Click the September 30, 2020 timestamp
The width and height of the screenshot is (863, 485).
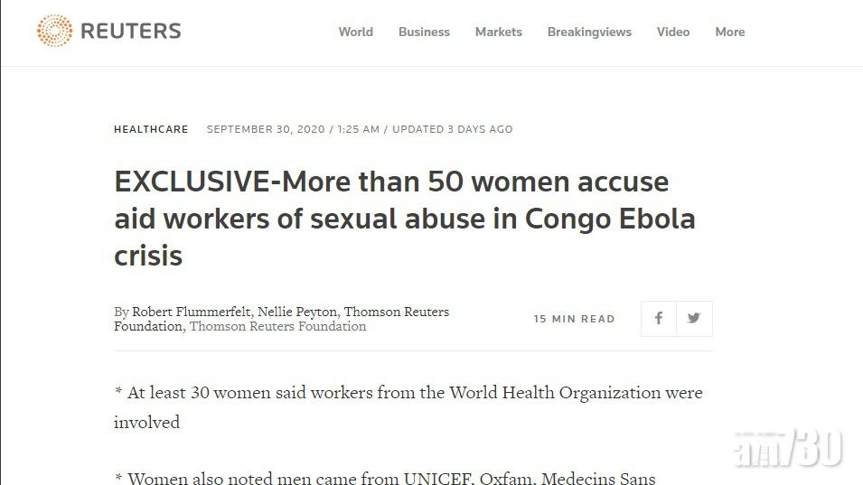[x=266, y=129]
